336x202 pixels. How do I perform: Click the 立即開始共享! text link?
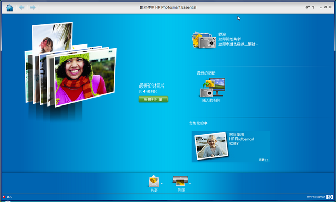point(230,39)
